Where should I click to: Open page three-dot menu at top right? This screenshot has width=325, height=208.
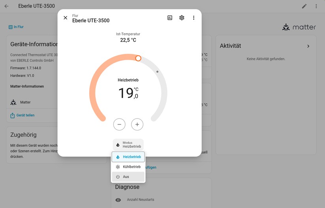316,6
